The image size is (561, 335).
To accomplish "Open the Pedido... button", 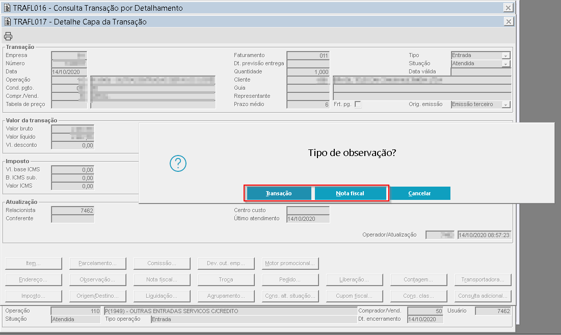I will [290, 280].
